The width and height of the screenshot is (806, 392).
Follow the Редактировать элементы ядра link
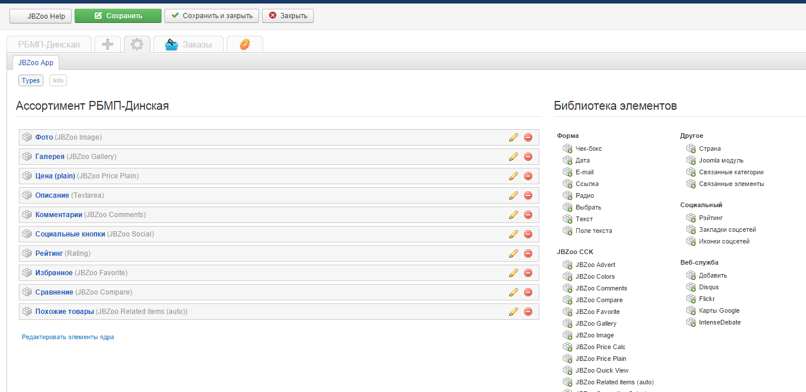[68, 337]
